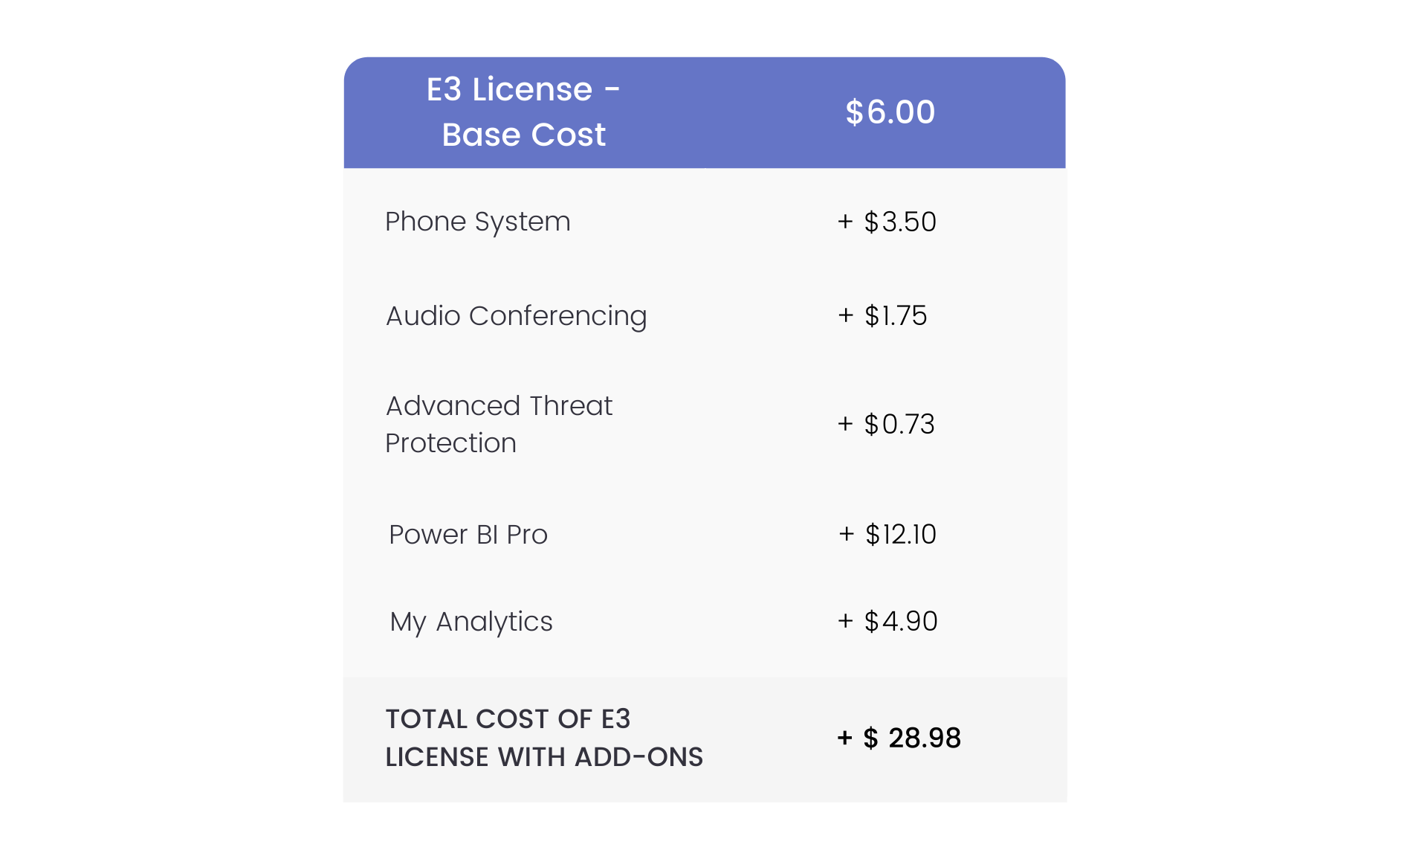Click the Total Cost of E3 License text
Viewport: 1410px width, 859px height.
(543, 738)
